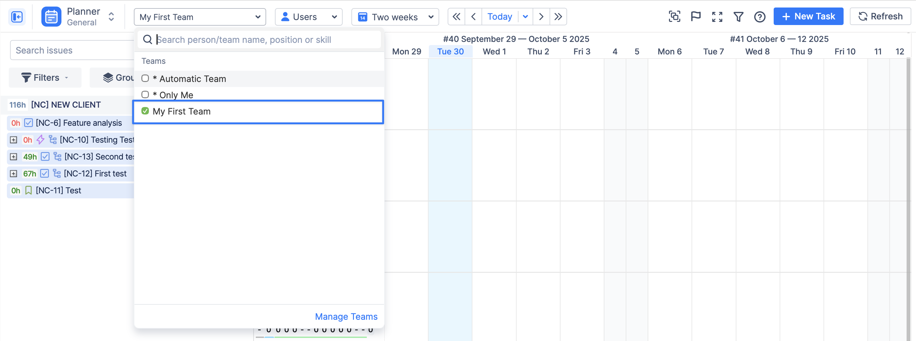The image size is (916, 341).
Task: Click the person/team search field
Action: point(263,39)
